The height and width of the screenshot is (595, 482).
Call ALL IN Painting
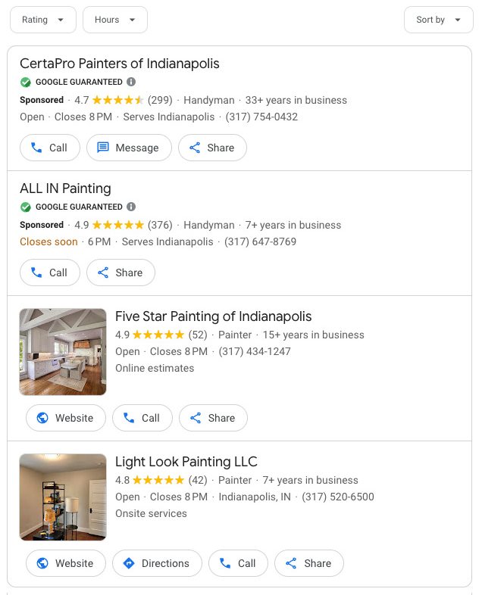(49, 273)
